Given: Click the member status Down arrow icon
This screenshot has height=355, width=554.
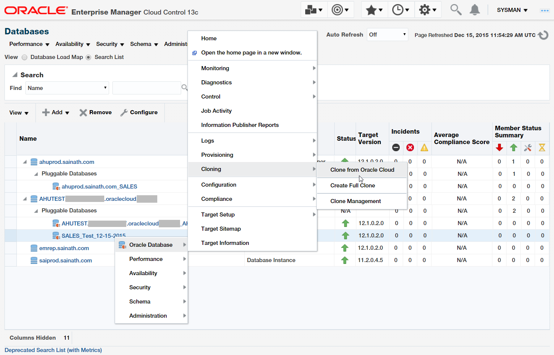Looking at the screenshot, I should [499, 148].
